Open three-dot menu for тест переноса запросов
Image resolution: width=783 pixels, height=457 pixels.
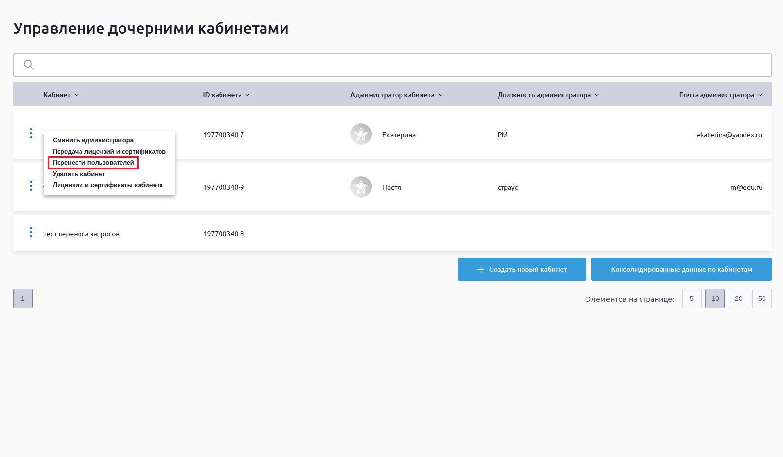(31, 233)
